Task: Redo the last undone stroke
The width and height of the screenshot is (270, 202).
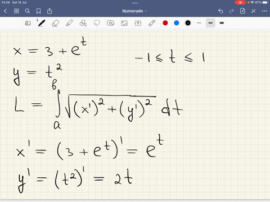Action: (x=232, y=11)
